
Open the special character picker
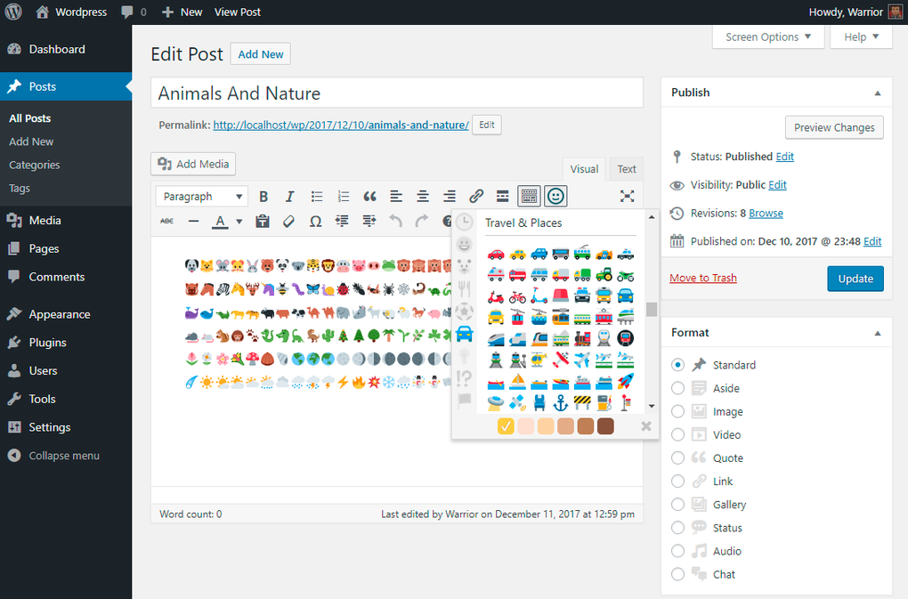[315, 221]
